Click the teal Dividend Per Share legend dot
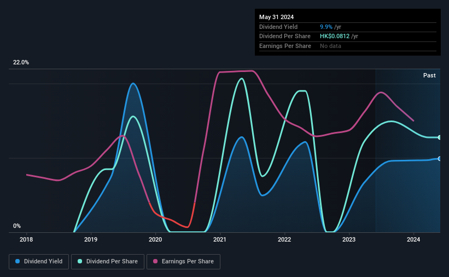This screenshot has height=277, width=449. (80, 261)
